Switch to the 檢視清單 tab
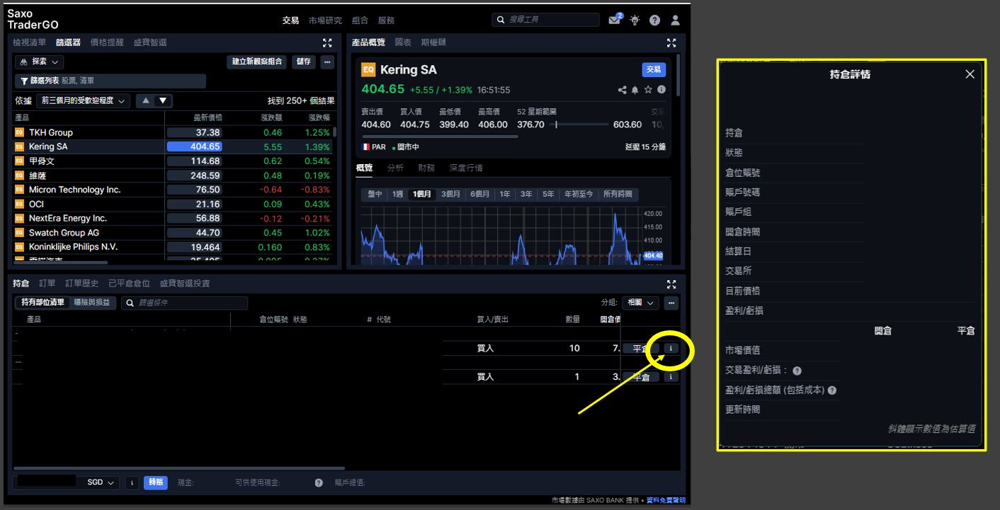The image size is (1000, 510). point(29,42)
